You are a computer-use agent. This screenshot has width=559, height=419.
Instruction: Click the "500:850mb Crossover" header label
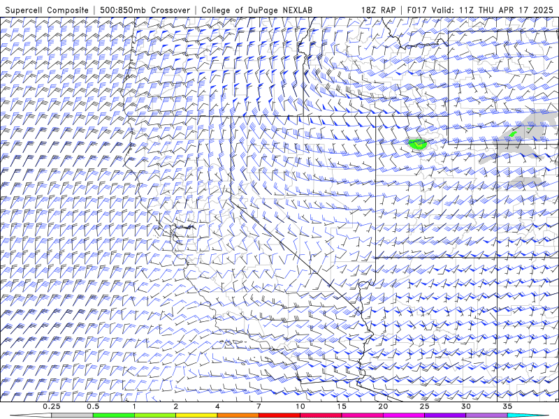(145, 10)
